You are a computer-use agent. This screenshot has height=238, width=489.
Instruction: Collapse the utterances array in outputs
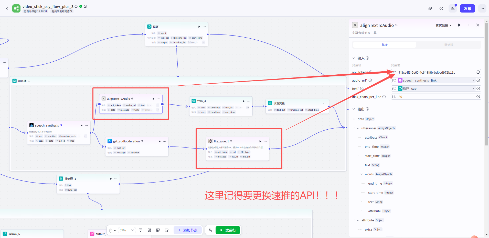358,128
